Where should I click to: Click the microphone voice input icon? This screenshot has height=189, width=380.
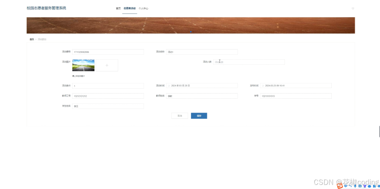355,186
